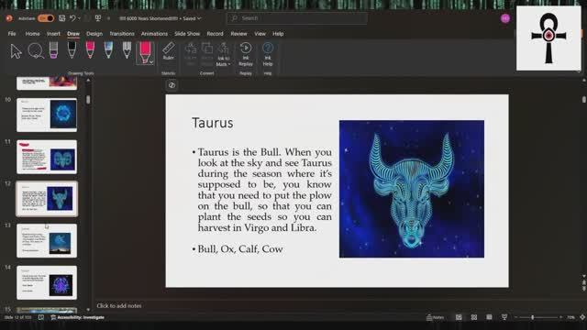Select the gray pencil tool
Viewport: 587px width, 330px height.
[127, 50]
